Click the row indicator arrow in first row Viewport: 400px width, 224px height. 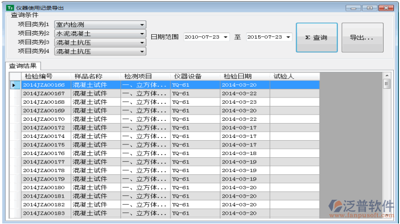tap(14, 86)
